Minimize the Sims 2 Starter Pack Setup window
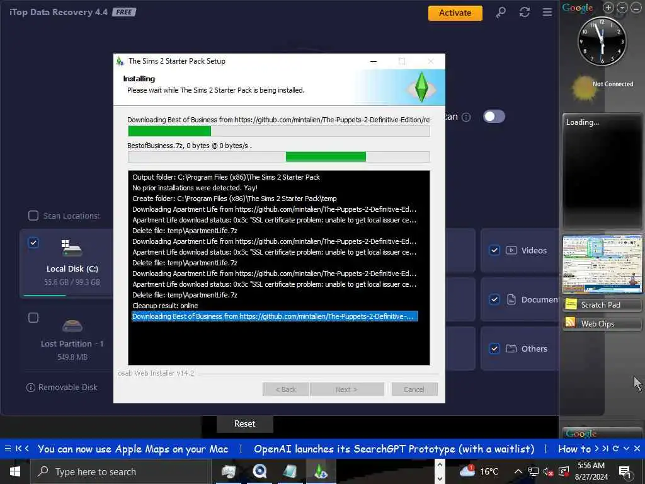The width and height of the screenshot is (645, 484). click(x=374, y=61)
